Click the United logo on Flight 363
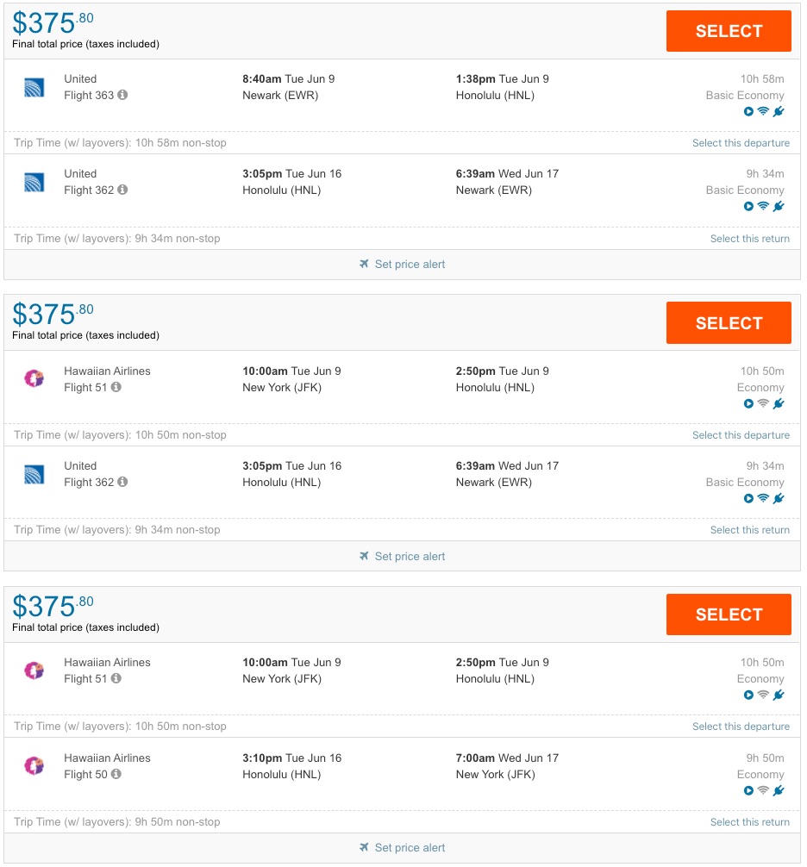The height and width of the screenshot is (867, 807). click(x=34, y=87)
